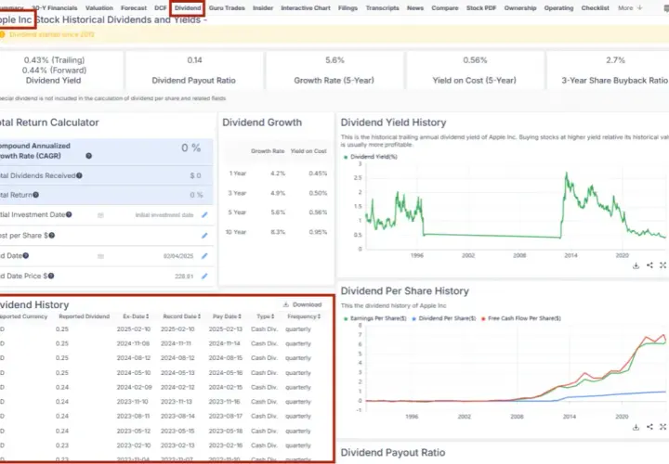
Task: Click the 2.7% 3-Year Share Buyback Ratio value
Action: click(x=615, y=60)
